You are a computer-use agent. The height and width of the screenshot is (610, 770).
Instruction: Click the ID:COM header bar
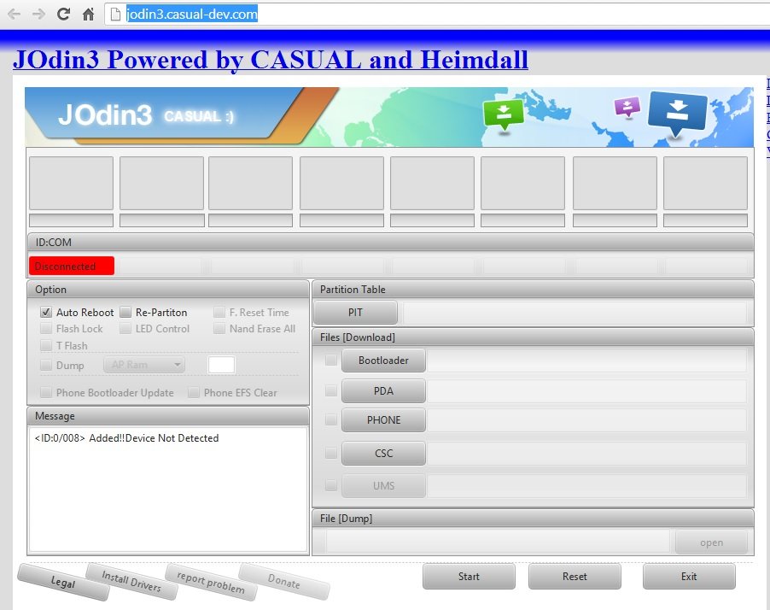[x=390, y=243]
